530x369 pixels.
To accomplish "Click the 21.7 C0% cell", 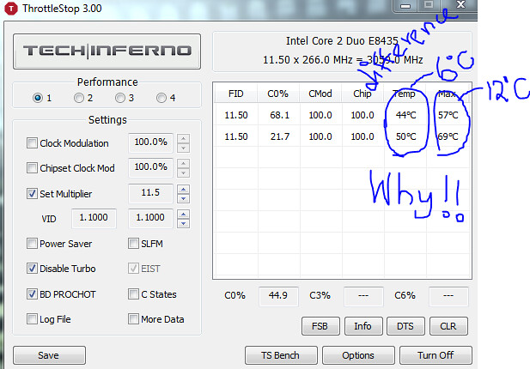I will click(x=279, y=136).
